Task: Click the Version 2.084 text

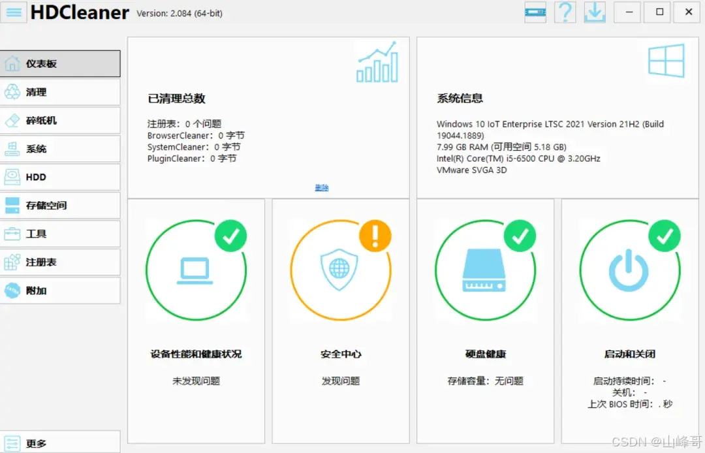Action: pyautogui.click(x=180, y=14)
